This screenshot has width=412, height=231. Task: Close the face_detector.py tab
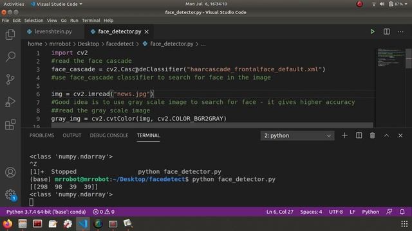point(147,31)
